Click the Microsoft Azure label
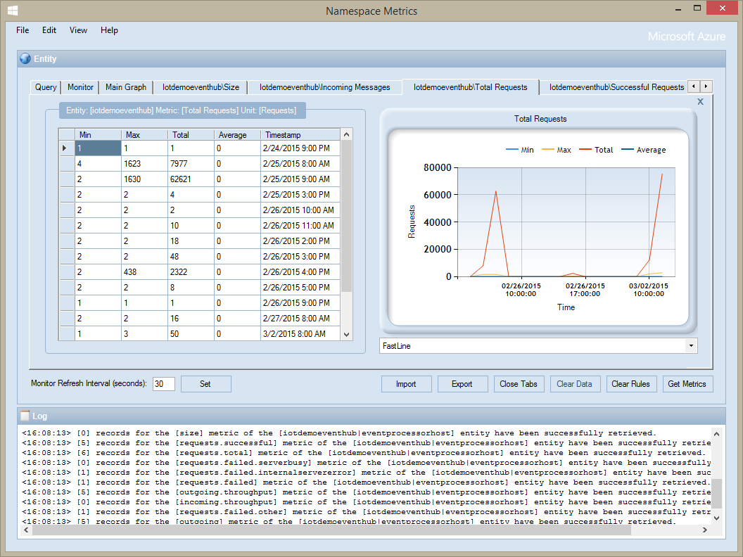Screen dimensions: 743x557 pos(687,37)
